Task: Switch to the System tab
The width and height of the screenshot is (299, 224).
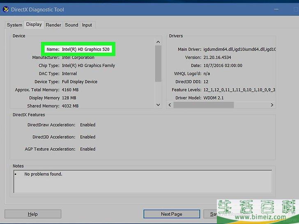Action: point(14,25)
